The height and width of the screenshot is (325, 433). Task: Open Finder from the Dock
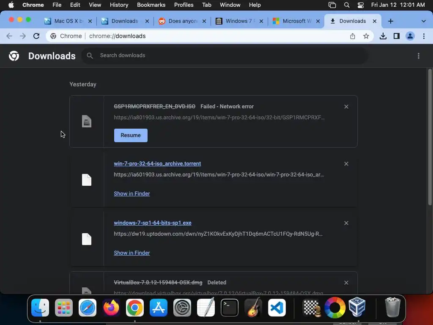[x=40, y=308]
